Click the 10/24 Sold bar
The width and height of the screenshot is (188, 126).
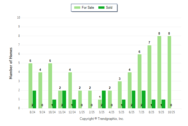(54, 104)
